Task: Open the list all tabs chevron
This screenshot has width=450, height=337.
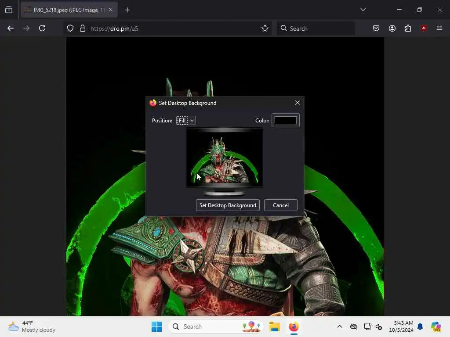Action: tap(363, 10)
